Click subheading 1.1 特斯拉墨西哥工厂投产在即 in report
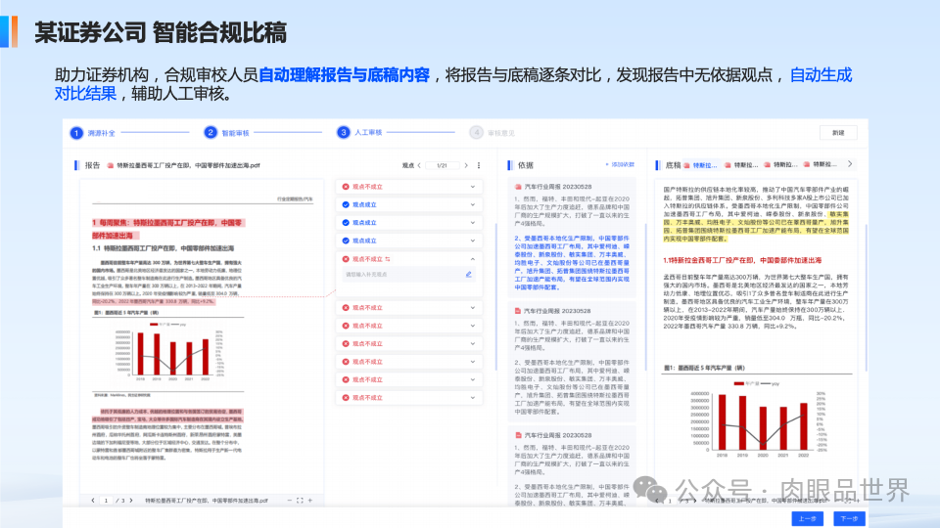The image size is (940, 528). [164, 247]
